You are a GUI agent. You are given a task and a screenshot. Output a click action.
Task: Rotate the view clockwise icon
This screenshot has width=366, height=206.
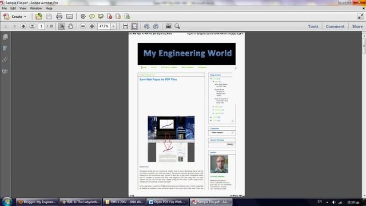[x=156, y=26]
